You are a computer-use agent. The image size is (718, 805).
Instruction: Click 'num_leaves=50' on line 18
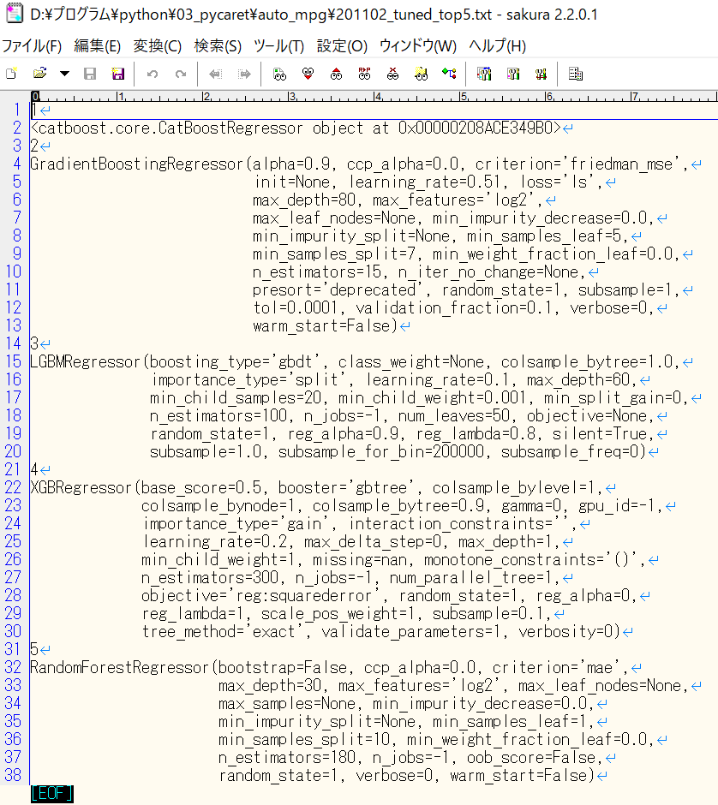[x=453, y=415]
